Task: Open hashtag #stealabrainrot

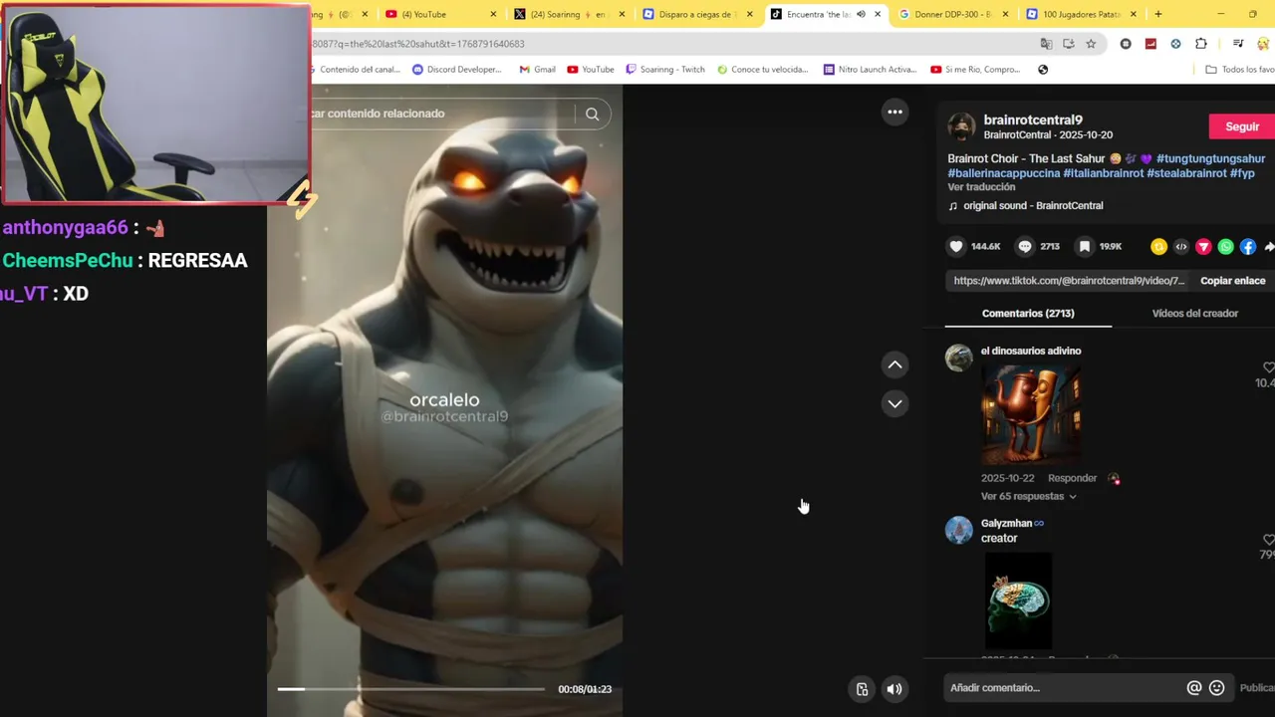Action: pyautogui.click(x=1186, y=173)
